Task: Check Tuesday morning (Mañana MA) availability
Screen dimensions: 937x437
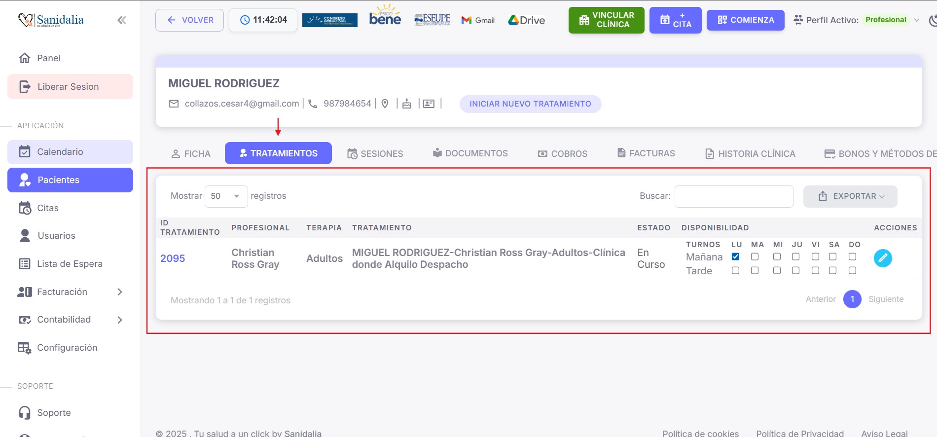Action: click(755, 256)
